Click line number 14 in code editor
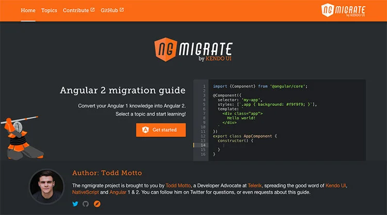This screenshot has height=215, width=387. pos(203,145)
